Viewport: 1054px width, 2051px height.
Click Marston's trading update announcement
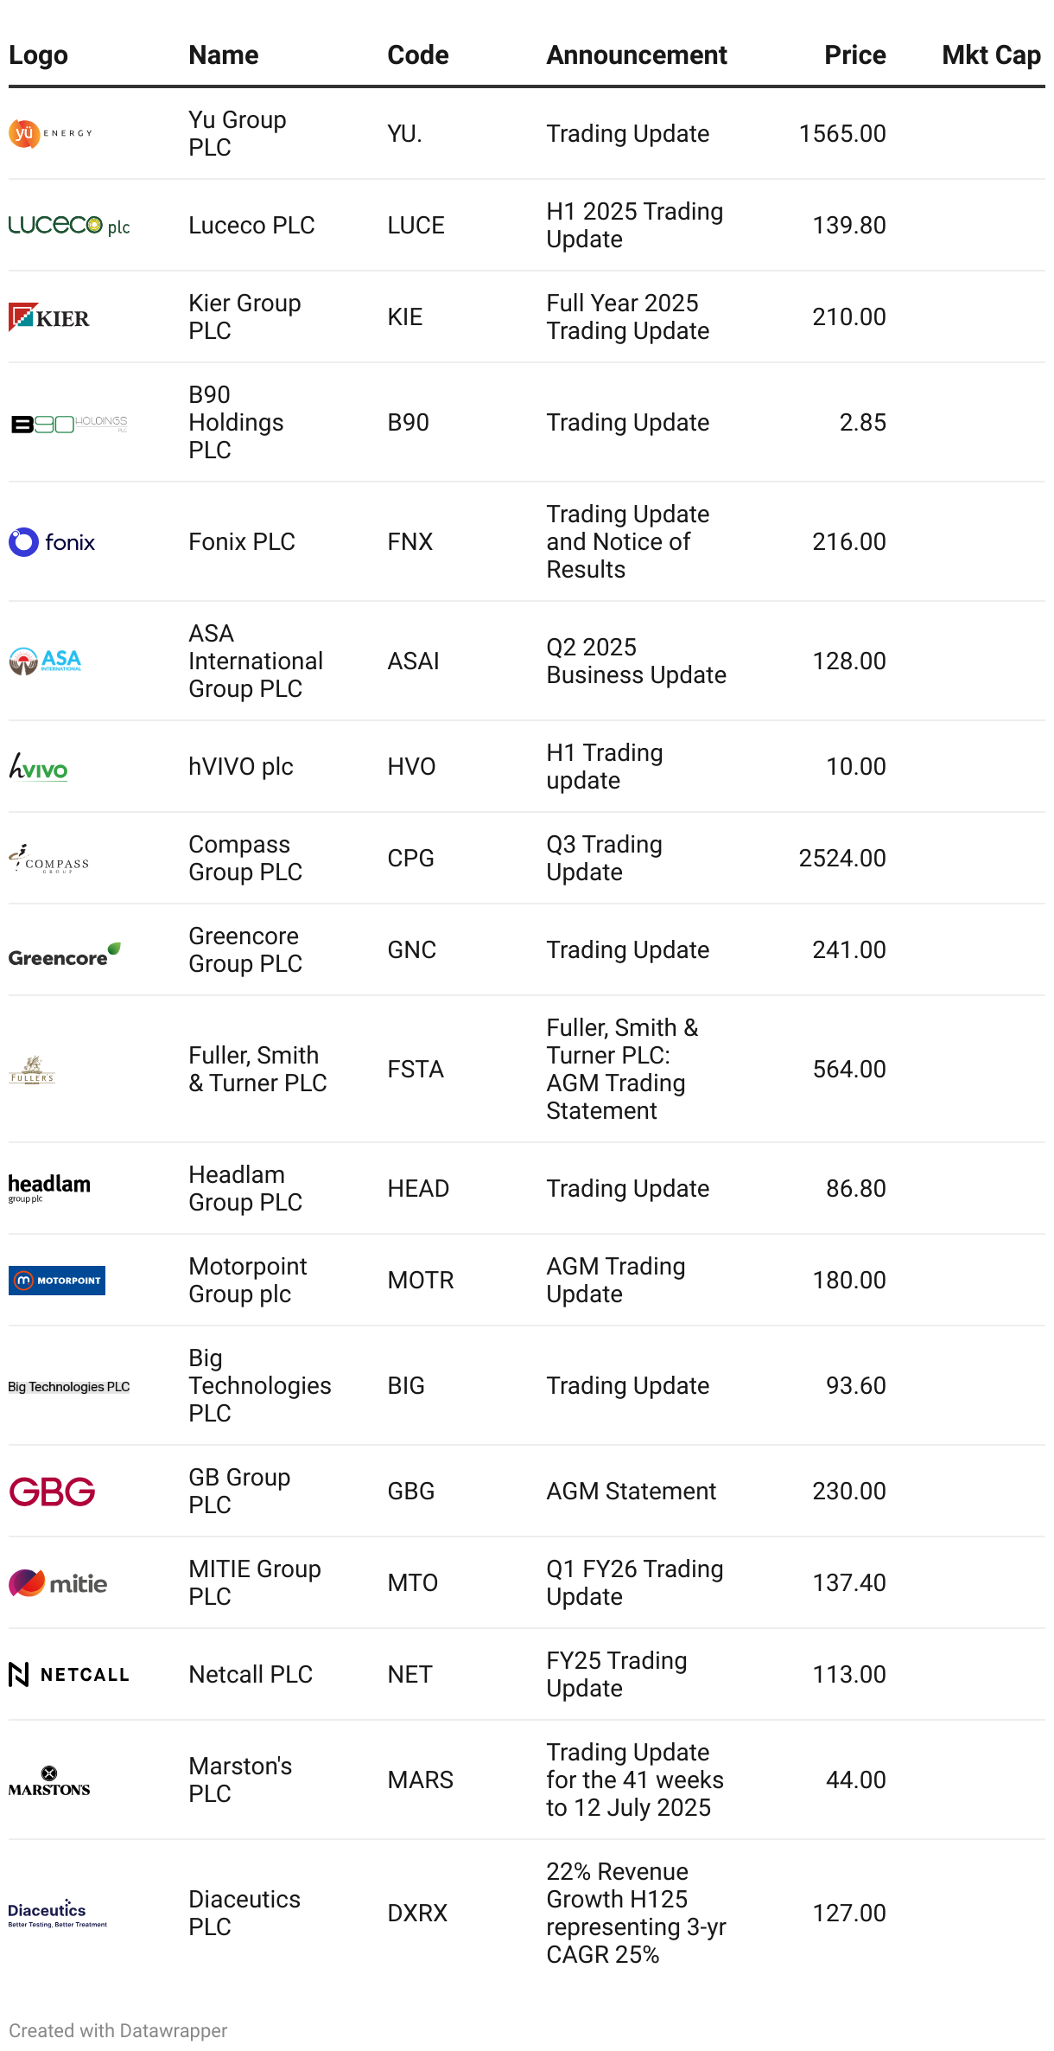click(x=634, y=1779)
